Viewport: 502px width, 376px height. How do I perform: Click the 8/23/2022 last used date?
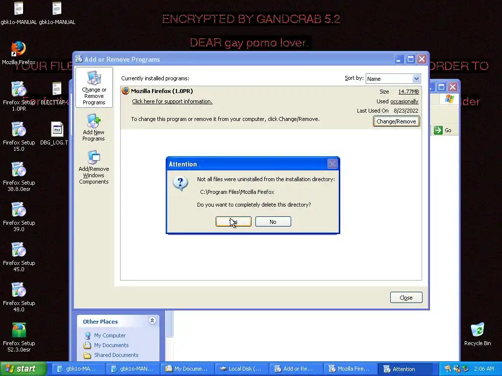[406, 111]
